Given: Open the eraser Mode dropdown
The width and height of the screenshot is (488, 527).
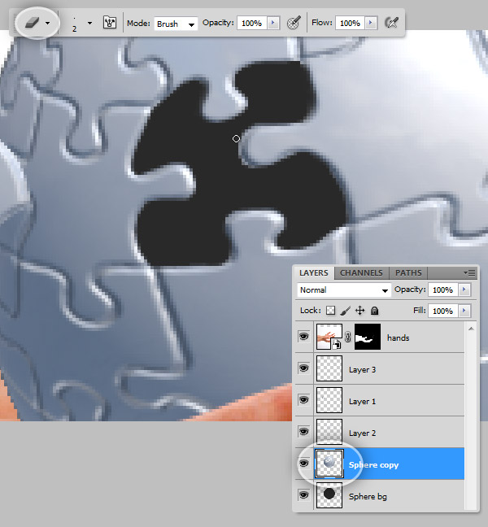Looking at the screenshot, I should [x=176, y=24].
